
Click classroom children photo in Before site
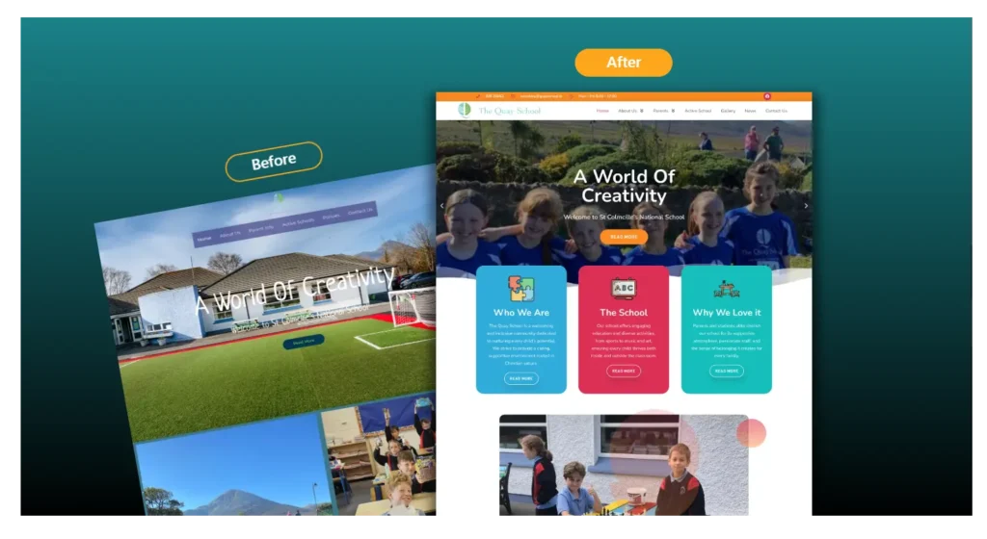[x=380, y=455]
